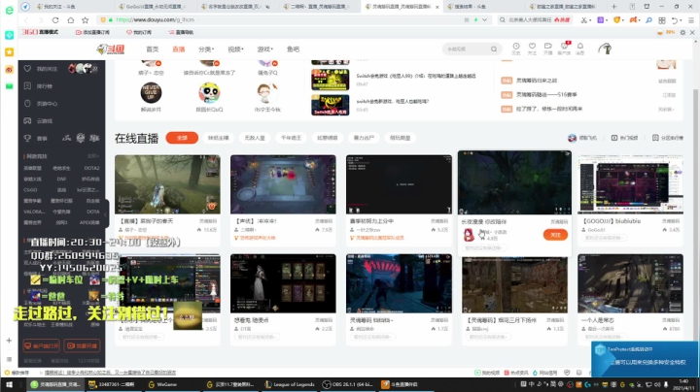Open the 直播 nav menu item
Image resolution: width=700 pixels, height=392 pixels.
coord(179,49)
